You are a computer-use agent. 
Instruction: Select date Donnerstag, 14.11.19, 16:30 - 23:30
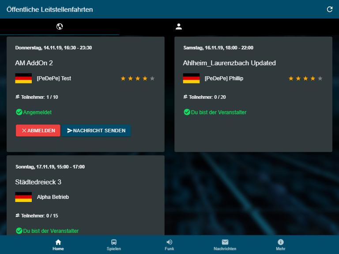53,48
